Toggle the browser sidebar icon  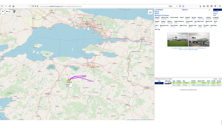tap(208, 6)
